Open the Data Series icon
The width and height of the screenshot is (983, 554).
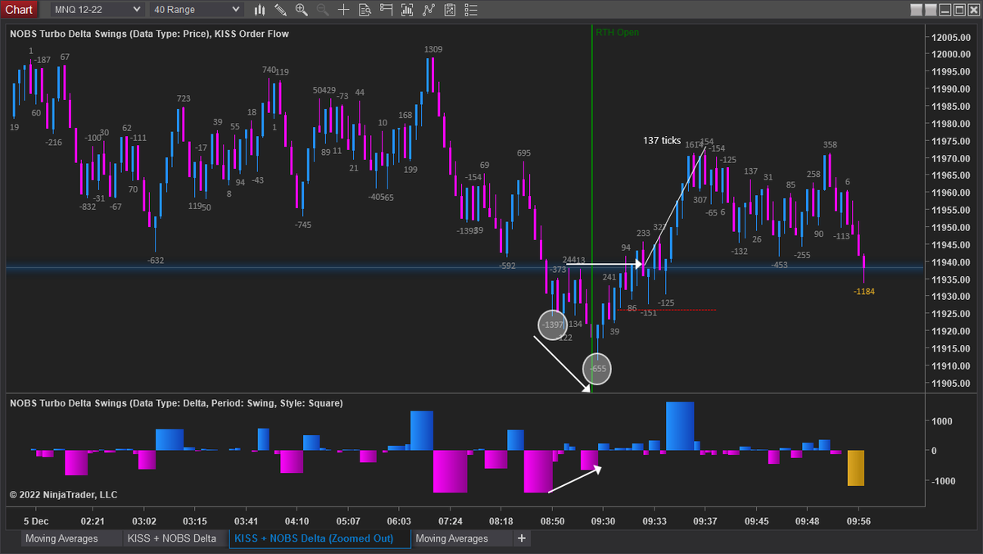407,10
